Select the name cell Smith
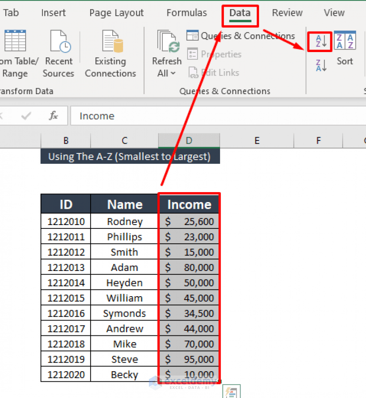The image size is (366, 398). tap(125, 252)
